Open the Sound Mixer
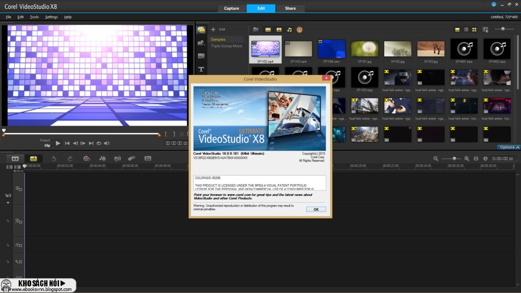 click(x=103, y=159)
